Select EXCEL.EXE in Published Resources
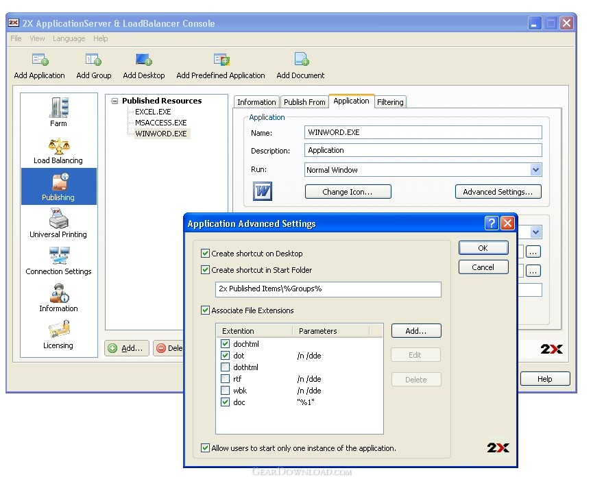This screenshot has height=477, width=604. tap(153, 112)
